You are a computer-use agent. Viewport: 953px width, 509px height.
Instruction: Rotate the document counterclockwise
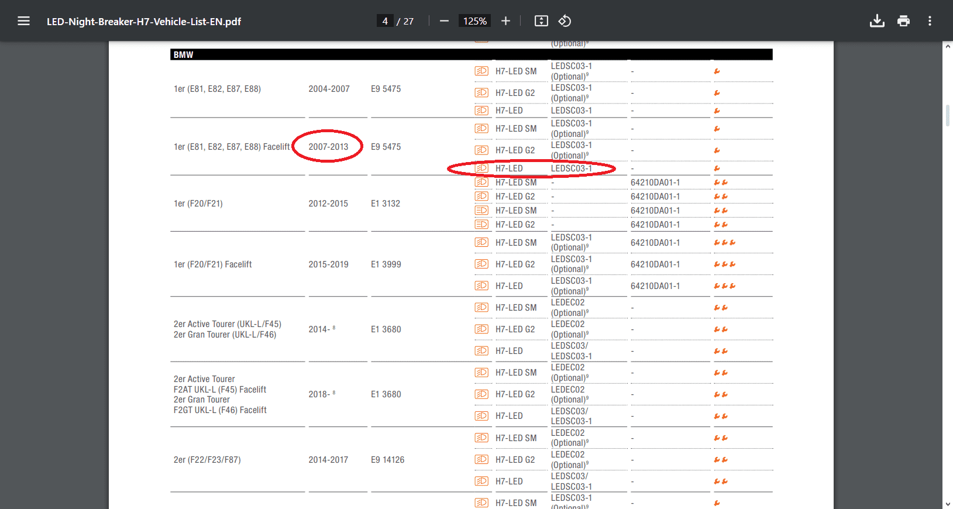(x=565, y=21)
